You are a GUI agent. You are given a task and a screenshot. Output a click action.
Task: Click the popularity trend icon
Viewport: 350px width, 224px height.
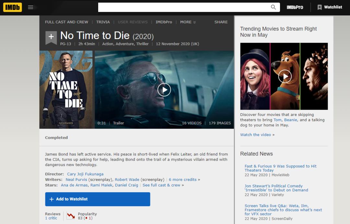[71, 216]
